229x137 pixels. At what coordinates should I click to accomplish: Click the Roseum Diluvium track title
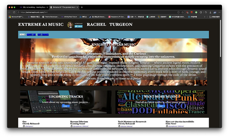click(79, 122)
